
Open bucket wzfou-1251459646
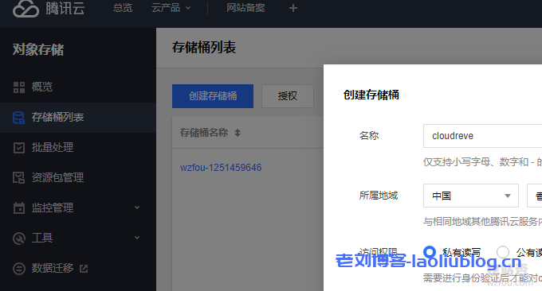[221, 168]
